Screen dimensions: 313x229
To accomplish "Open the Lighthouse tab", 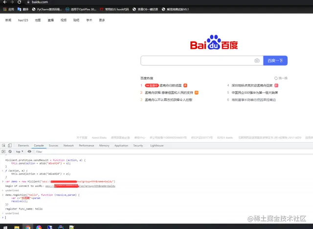I will click(x=156, y=146).
